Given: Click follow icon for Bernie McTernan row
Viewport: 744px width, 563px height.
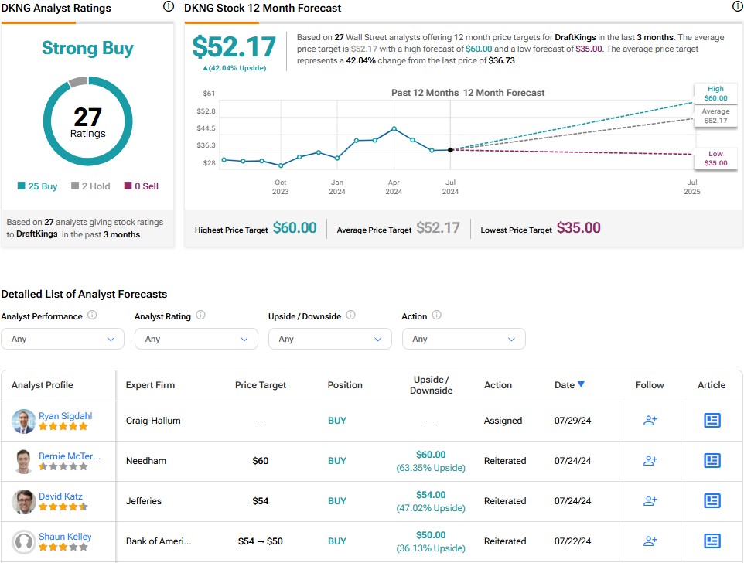Looking at the screenshot, I should [650, 461].
